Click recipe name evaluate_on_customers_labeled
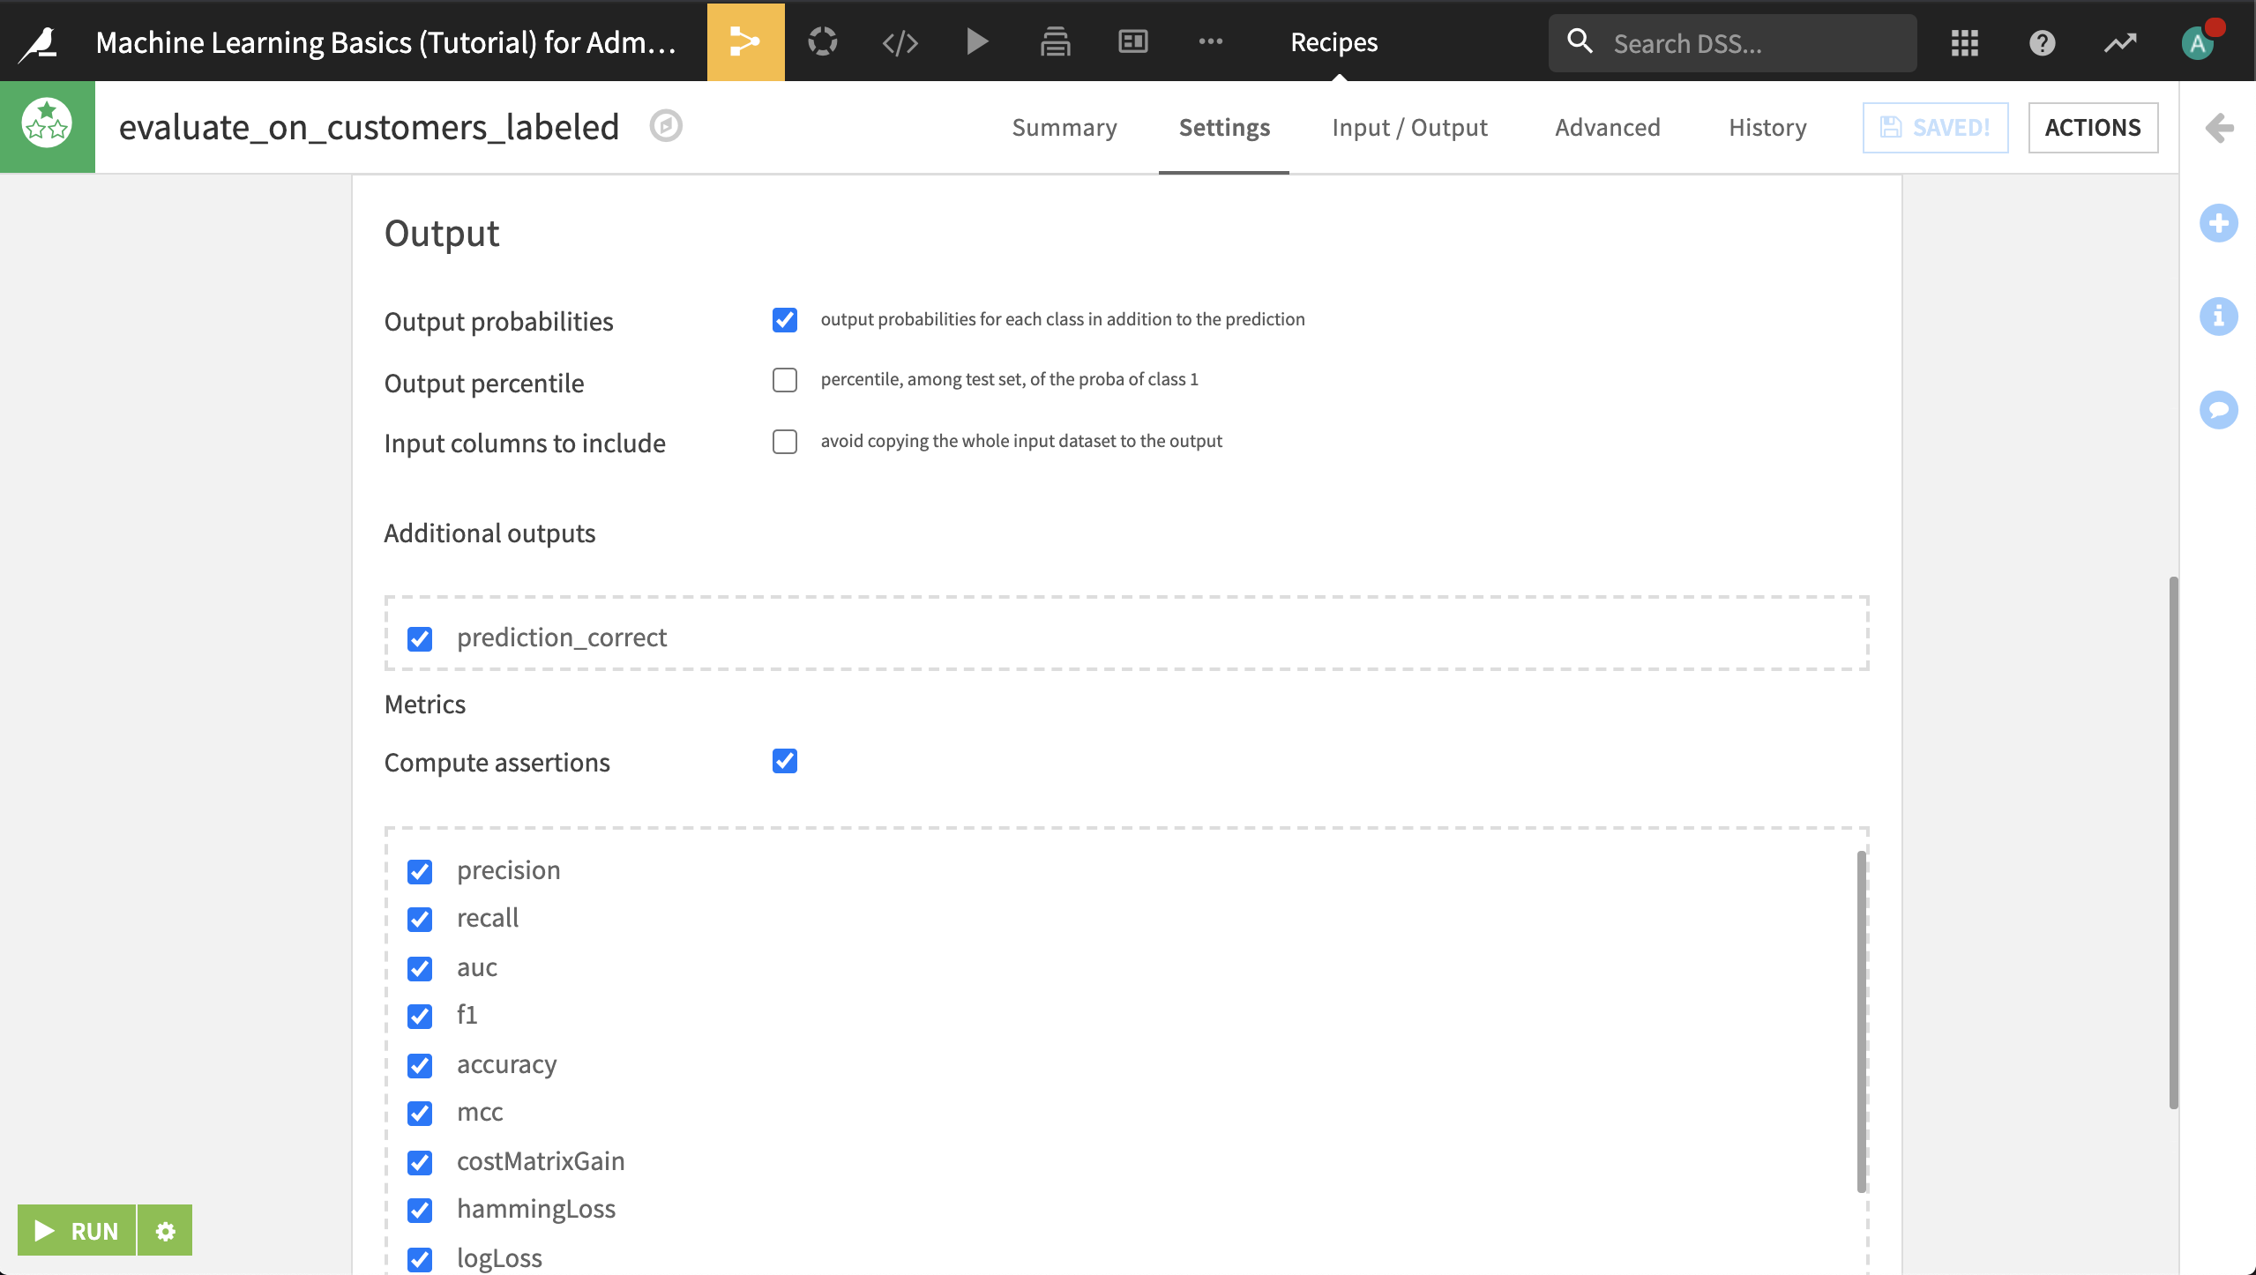This screenshot has width=2256, height=1275. [x=369, y=126]
